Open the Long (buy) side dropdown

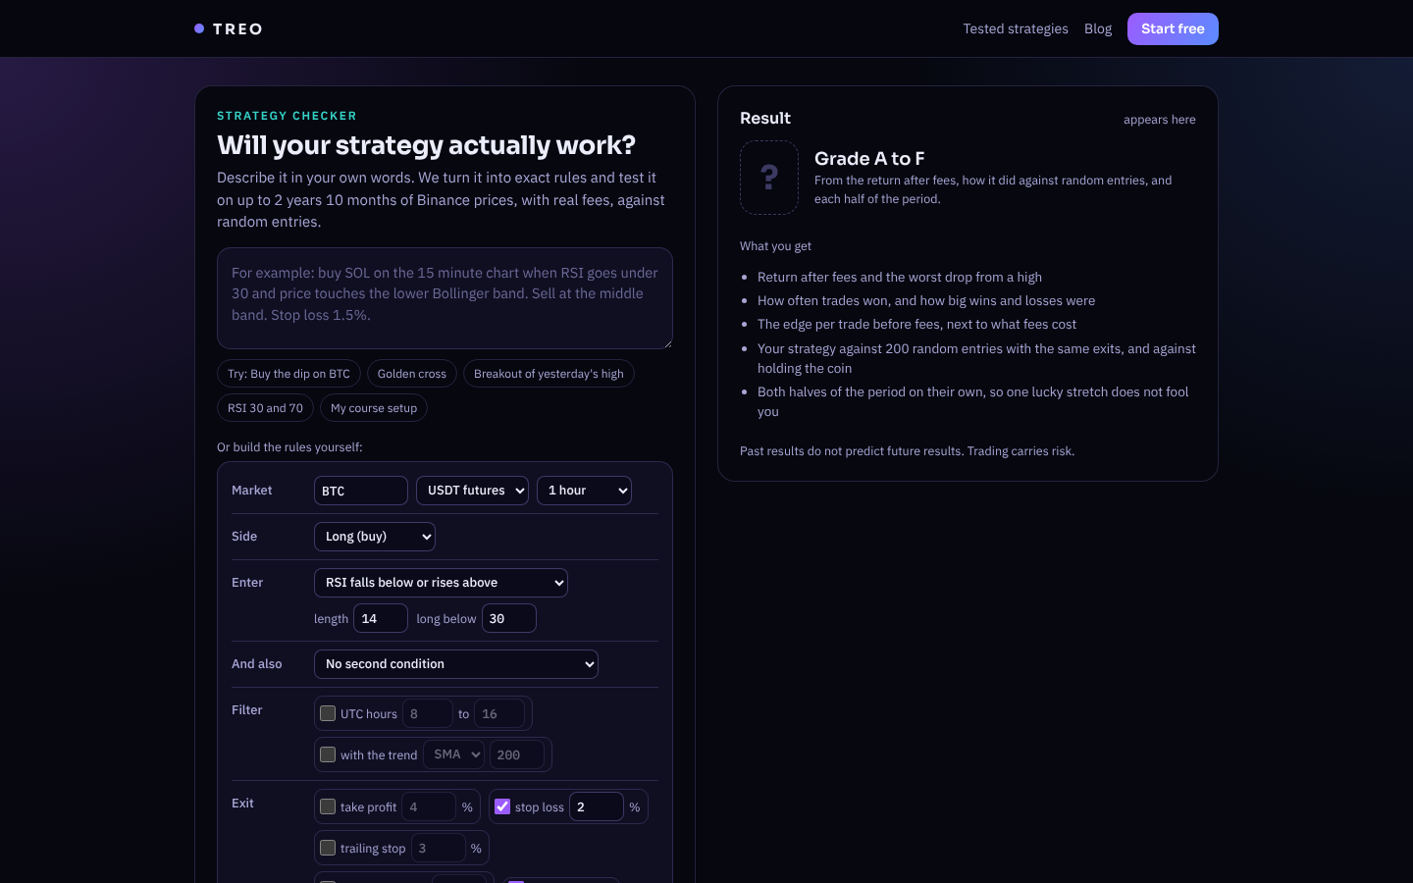375,537
